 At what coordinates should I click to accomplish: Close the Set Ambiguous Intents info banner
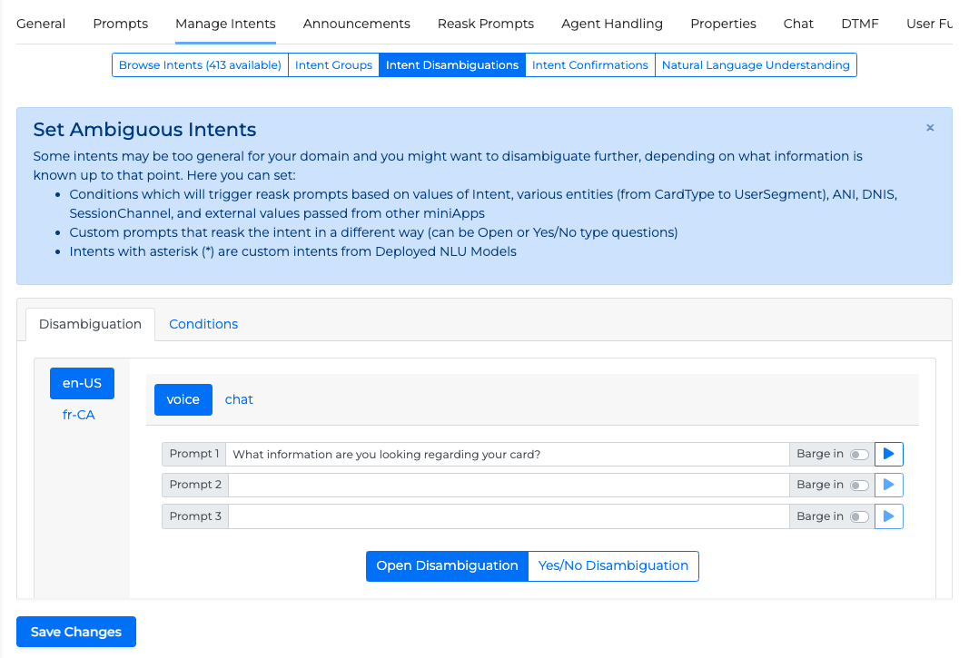pyautogui.click(x=930, y=128)
